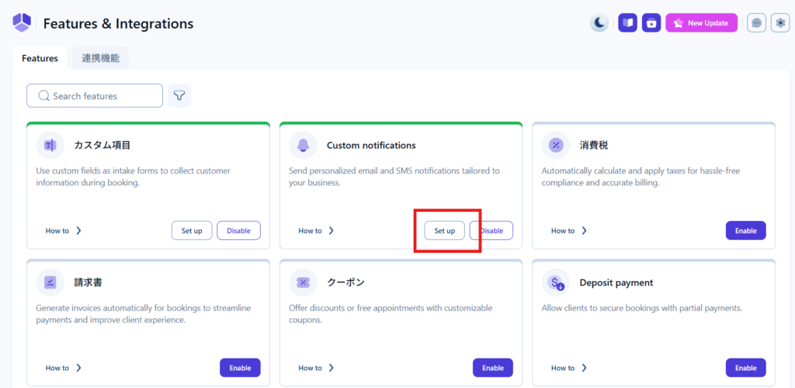
Task: Enable the 請求書 feature
Action: 240,368
